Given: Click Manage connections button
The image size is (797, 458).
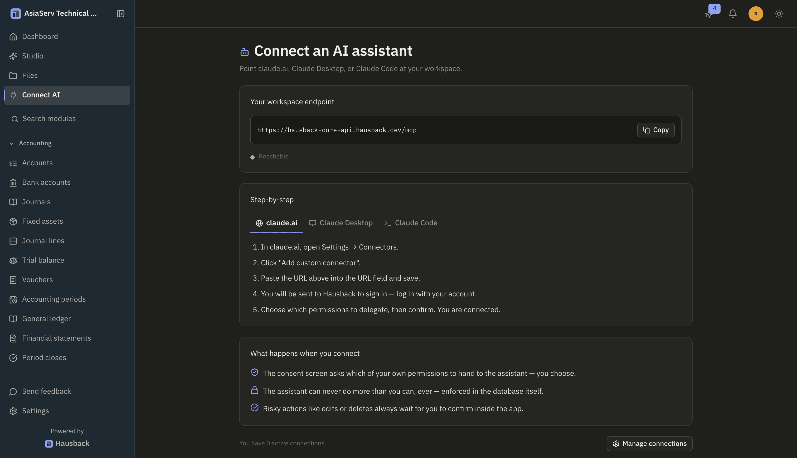Looking at the screenshot, I should tap(649, 444).
